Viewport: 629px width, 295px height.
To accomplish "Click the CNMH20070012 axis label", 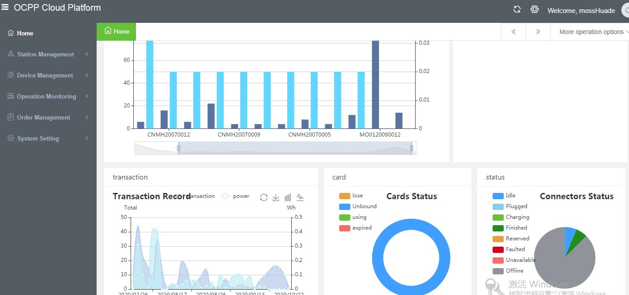I will pyautogui.click(x=169, y=134).
